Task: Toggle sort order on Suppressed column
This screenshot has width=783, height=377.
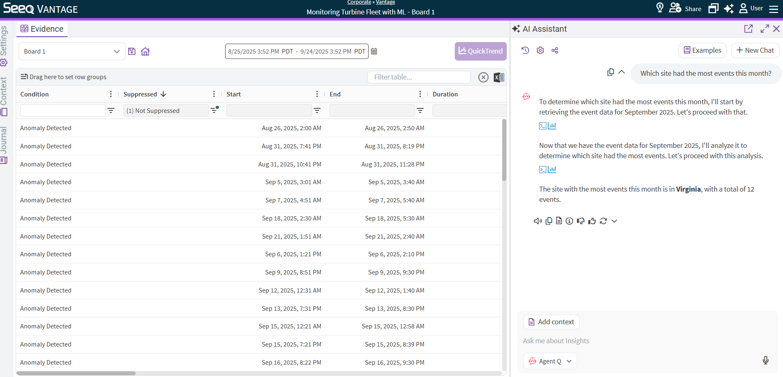Action: pyautogui.click(x=163, y=94)
